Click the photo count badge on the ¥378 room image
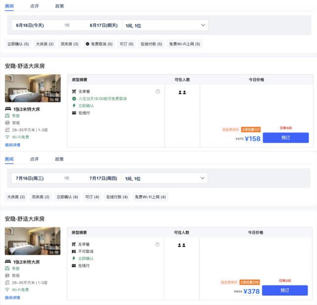The image size is (317, 305). point(54,252)
